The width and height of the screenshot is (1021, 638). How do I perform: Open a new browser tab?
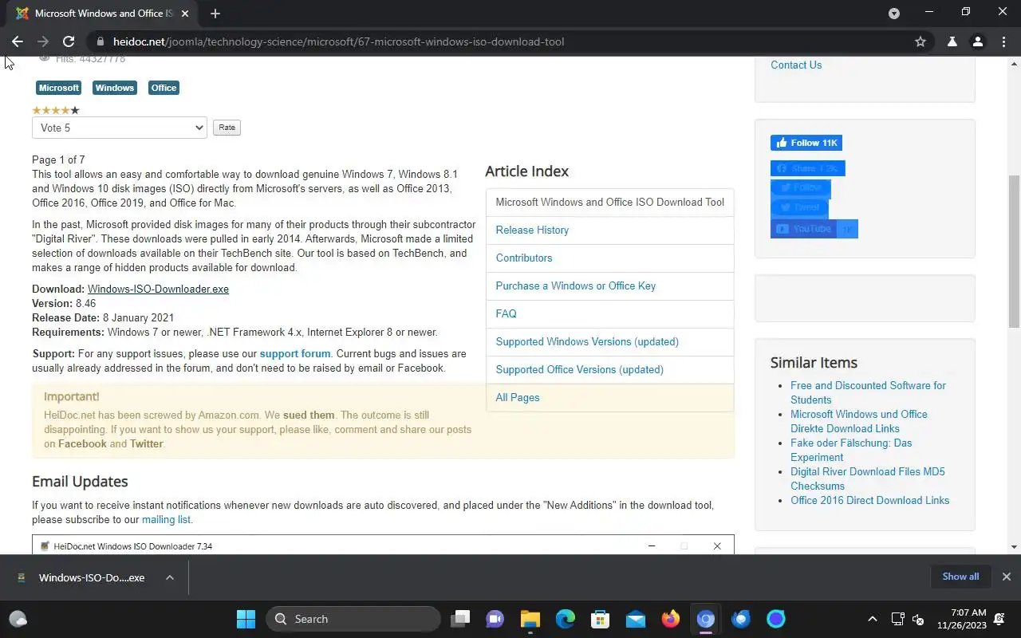tap(215, 14)
